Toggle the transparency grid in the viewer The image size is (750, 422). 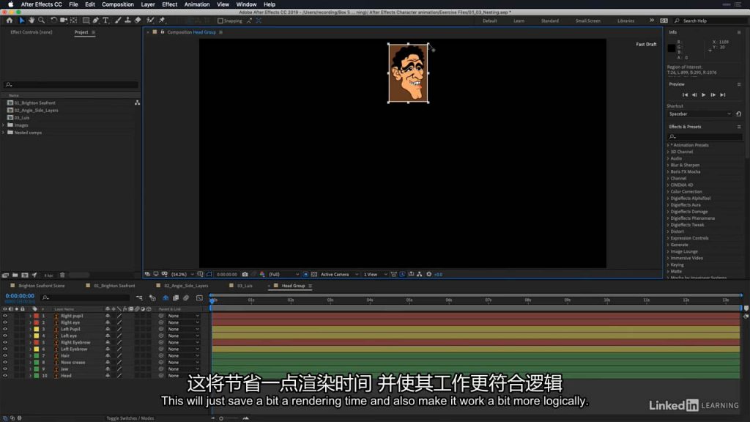(x=313, y=275)
